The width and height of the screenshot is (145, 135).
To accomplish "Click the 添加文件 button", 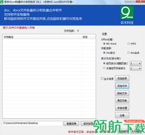I will click(122, 86).
